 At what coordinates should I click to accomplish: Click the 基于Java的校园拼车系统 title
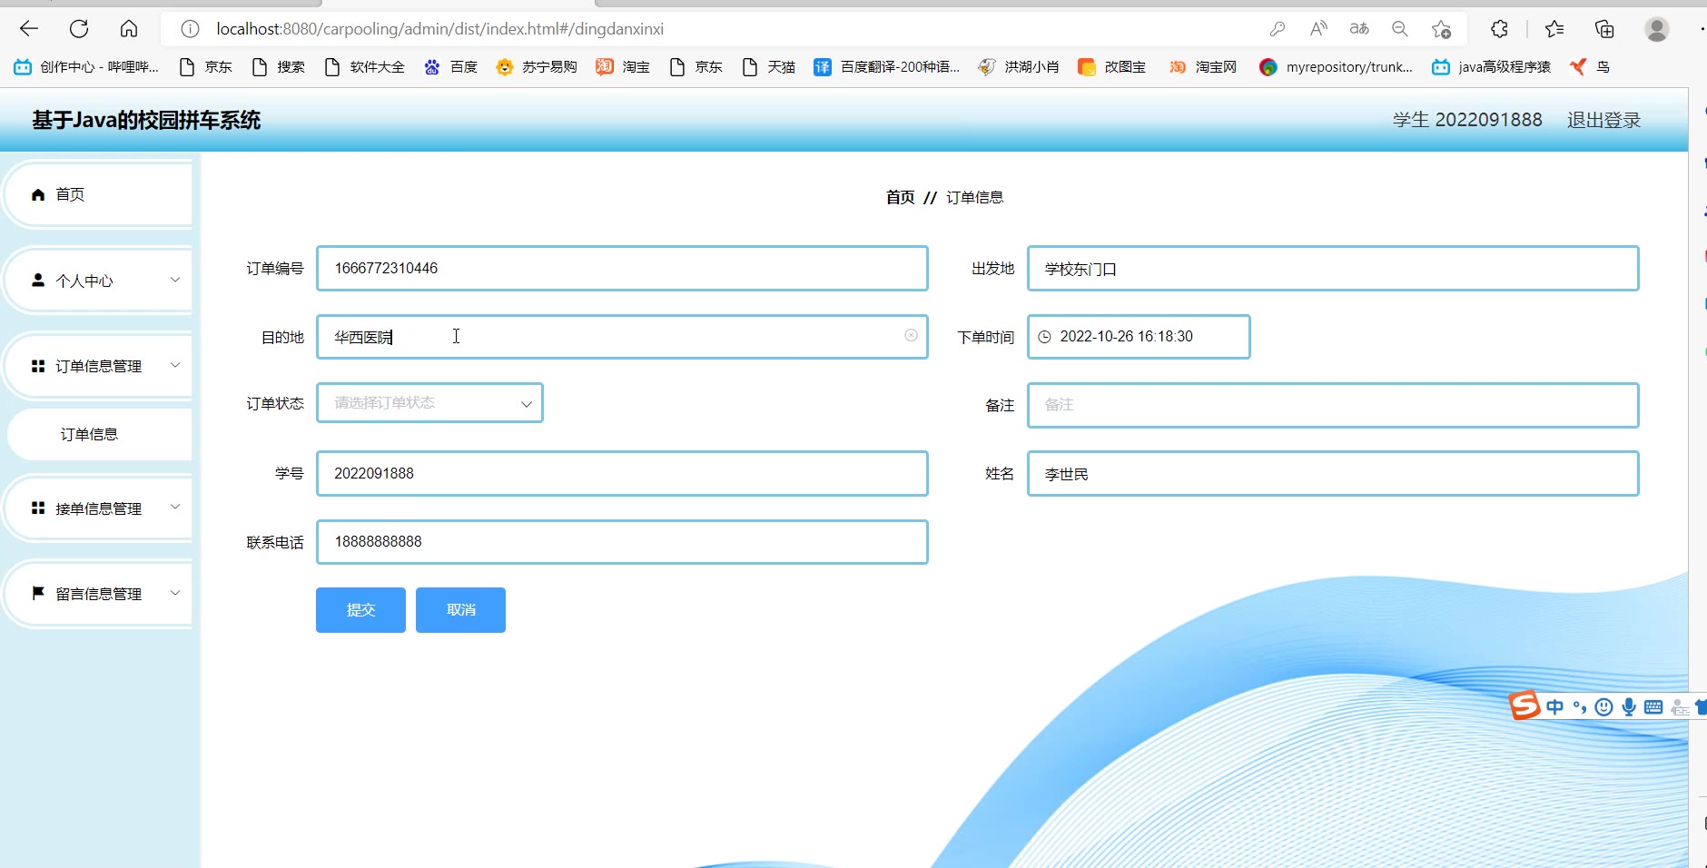146,120
